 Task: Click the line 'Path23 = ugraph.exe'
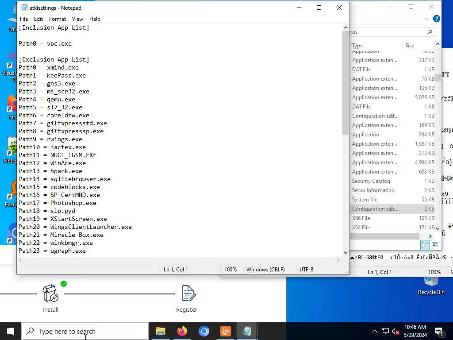pyautogui.click(x=52, y=251)
